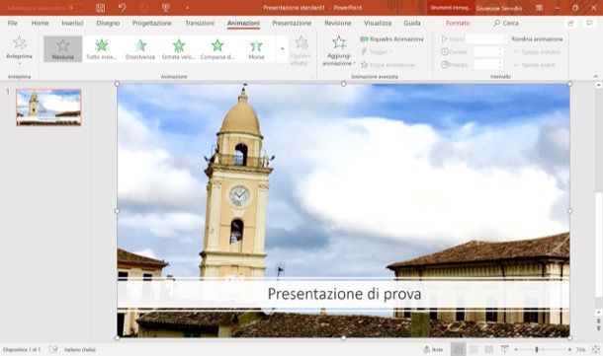The height and width of the screenshot is (356, 603).
Task: Click Italiano (Italia) language indicator
Action: [x=80, y=349]
